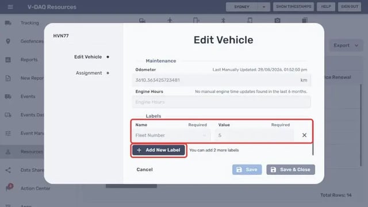Click the SHOW TIMESTAMPS button
Screen dimensions: 368x207
tap(293, 7)
